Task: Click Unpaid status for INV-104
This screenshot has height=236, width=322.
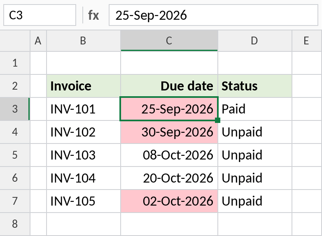Action: coord(255,178)
